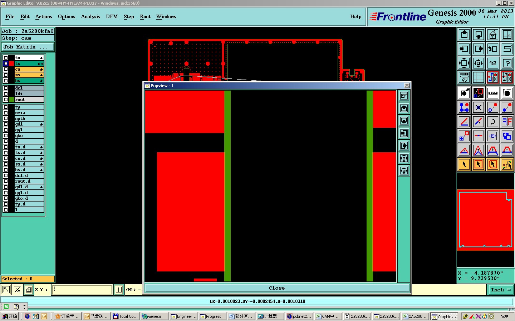Select the ruler measurement tool
The width and height of the screenshot is (515, 321).
tap(493, 93)
